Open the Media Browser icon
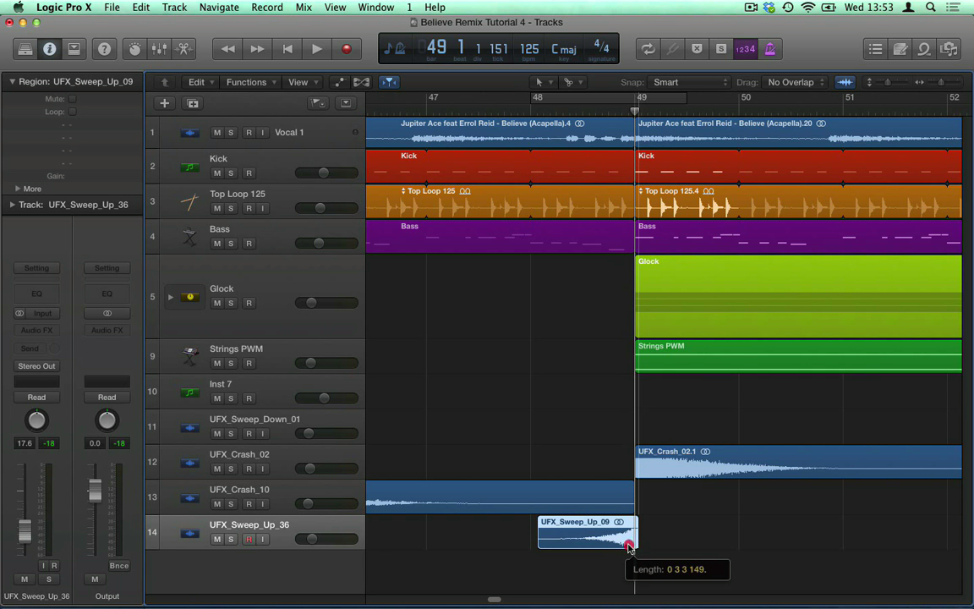The image size is (974, 609). 949,49
